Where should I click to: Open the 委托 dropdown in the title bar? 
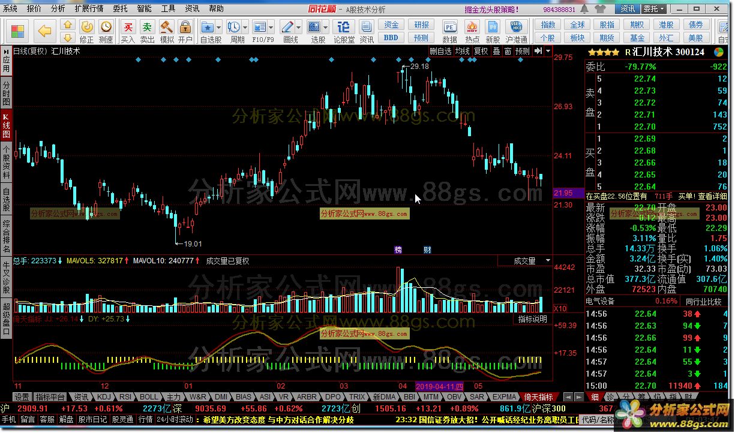tap(654, 9)
